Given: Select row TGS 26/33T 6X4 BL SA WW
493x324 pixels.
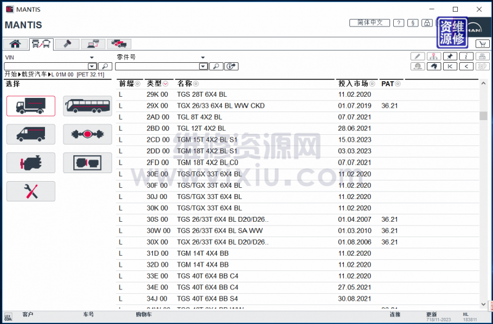Looking at the screenshot, I should [x=298, y=230].
